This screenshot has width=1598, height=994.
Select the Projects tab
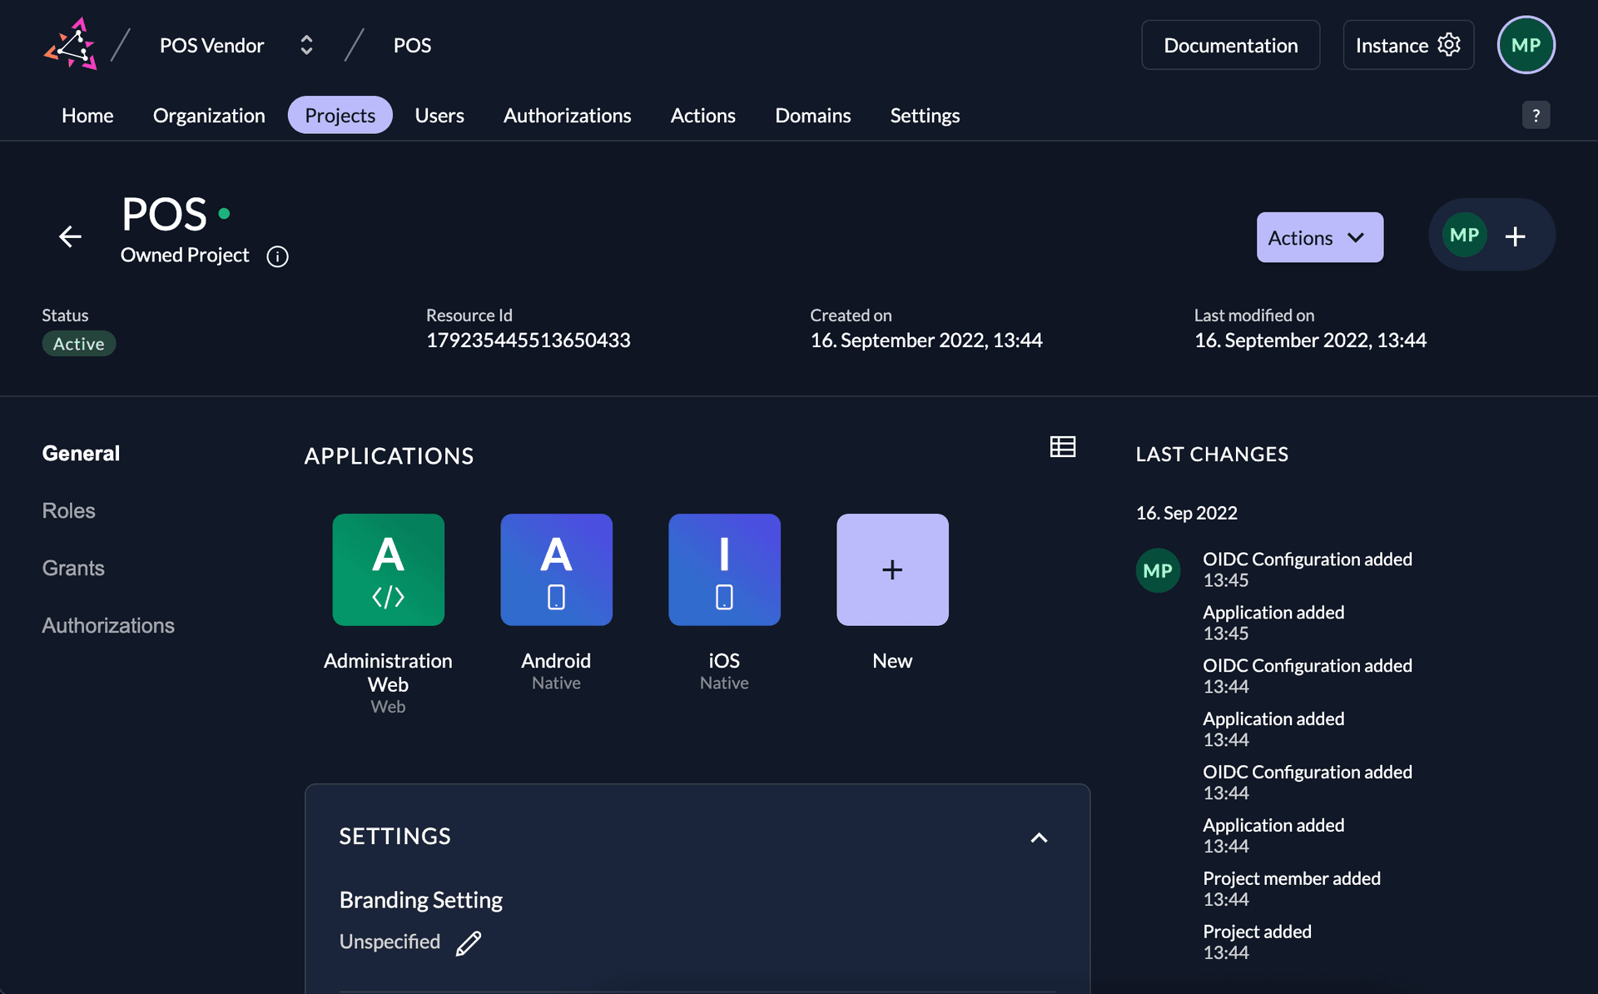pyautogui.click(x=340, y=113)
